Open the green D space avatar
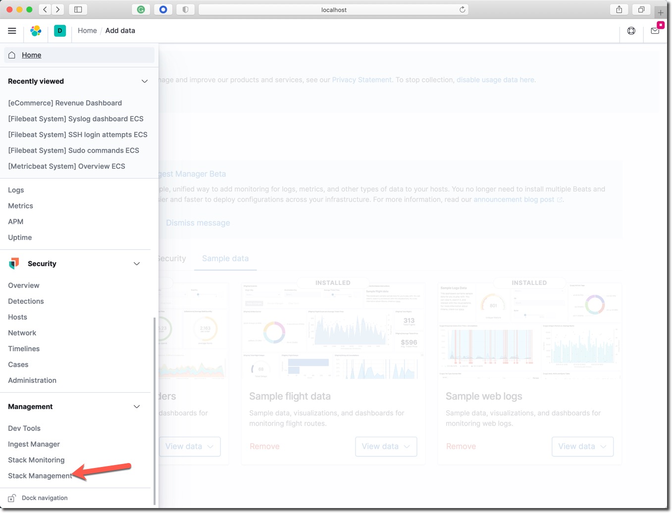This screenshot has height=513, width=672. tap(60, 31)
